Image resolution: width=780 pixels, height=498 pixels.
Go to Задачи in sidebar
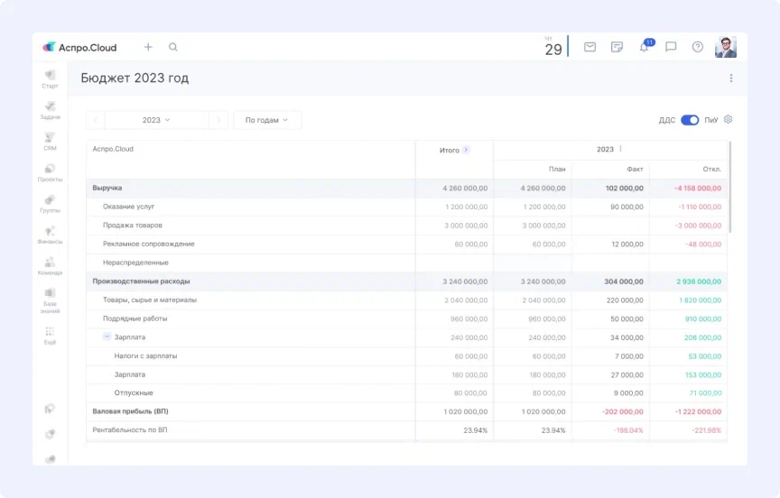[x=51, y=110]
